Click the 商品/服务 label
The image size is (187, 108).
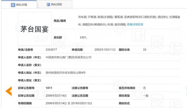point(60,21)
